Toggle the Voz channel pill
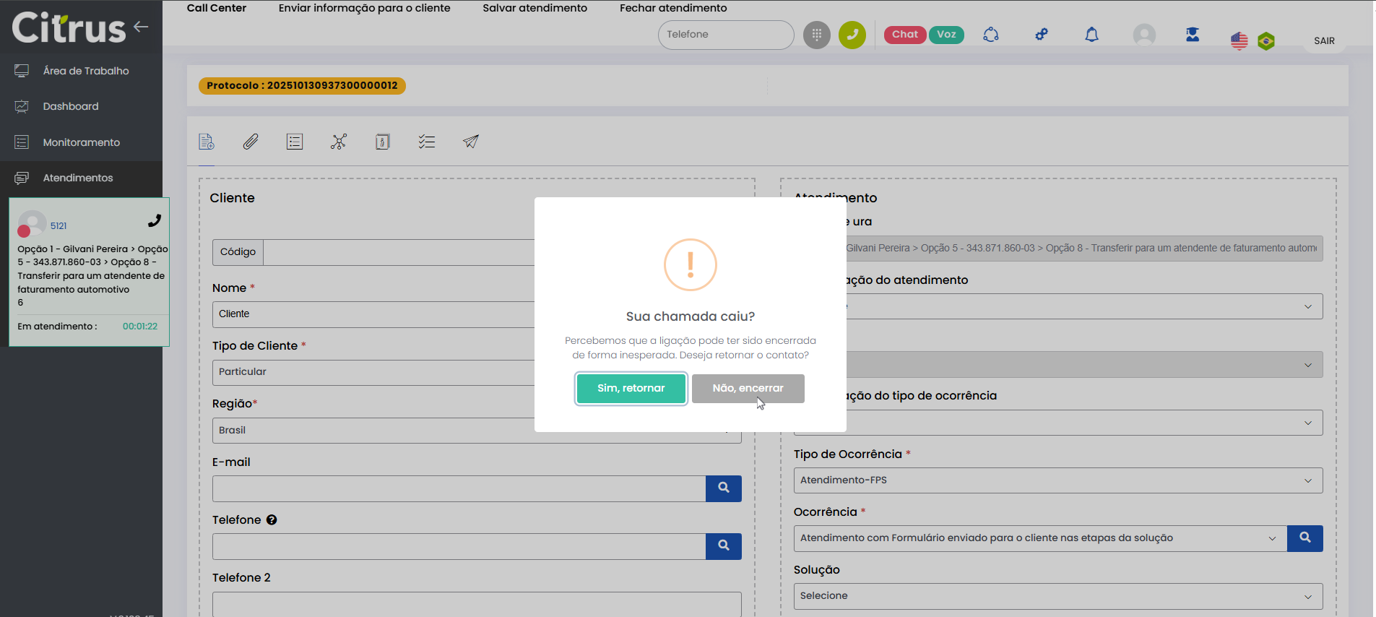 [946, 35]
